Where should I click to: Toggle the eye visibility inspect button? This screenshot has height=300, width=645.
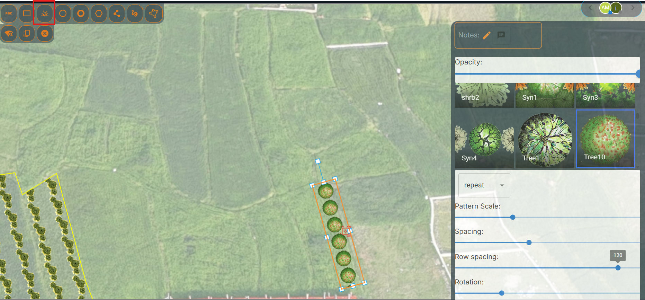point(9,34)
